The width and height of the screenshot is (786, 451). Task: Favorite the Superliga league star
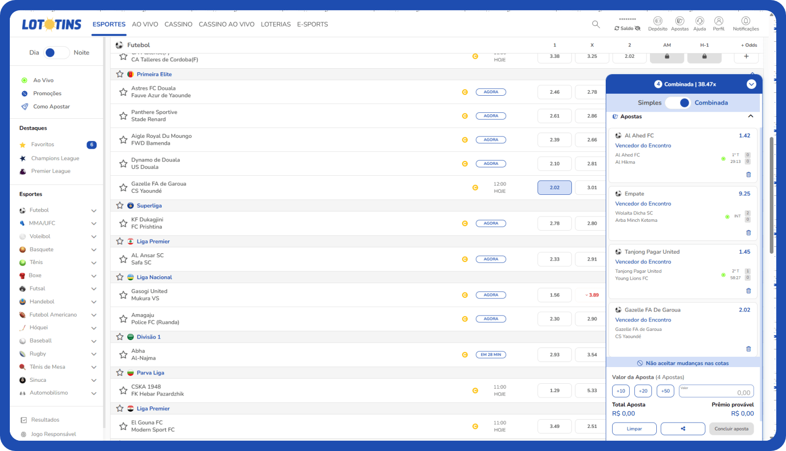pyautogui.click(x=120, y=206)
